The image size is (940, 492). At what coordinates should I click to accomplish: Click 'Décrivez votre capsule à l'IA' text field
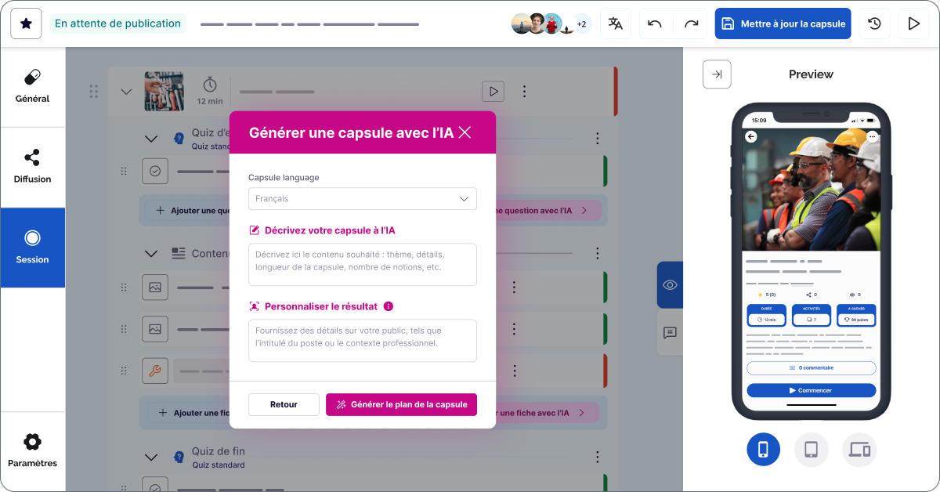coord(363,264)
